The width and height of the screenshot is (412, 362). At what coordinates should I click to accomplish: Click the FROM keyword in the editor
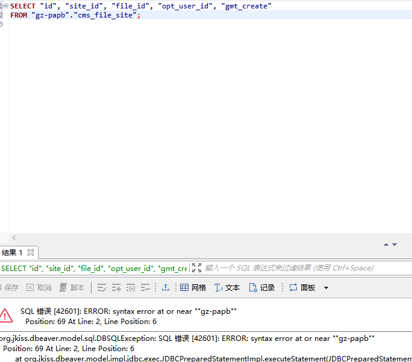[x=19, y=15]
